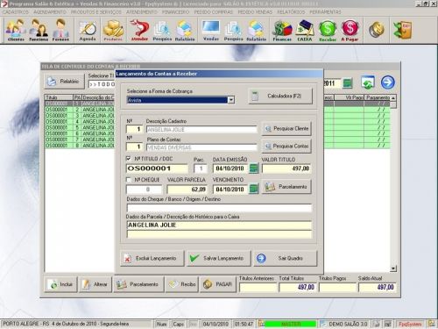Open calendar picker next to DATA EMISSÃO

(x=254, y=168)
